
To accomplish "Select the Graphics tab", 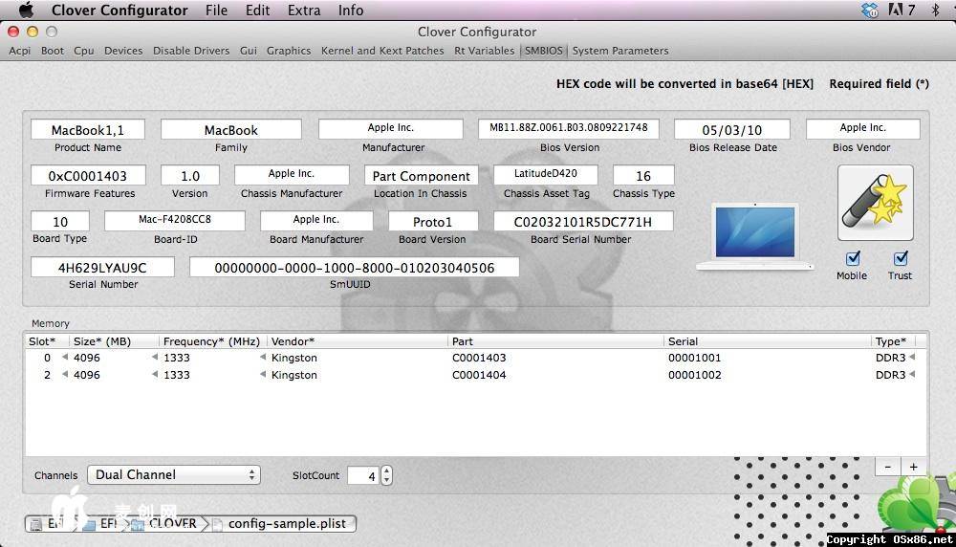I will [x=289, y=51].
